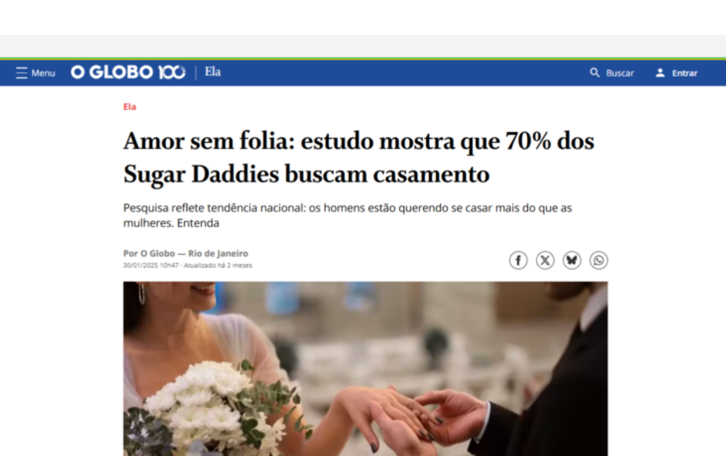Viewport: 726px width, 456px height.
Task: Click the Buscar search link
Action: point(620,73)
